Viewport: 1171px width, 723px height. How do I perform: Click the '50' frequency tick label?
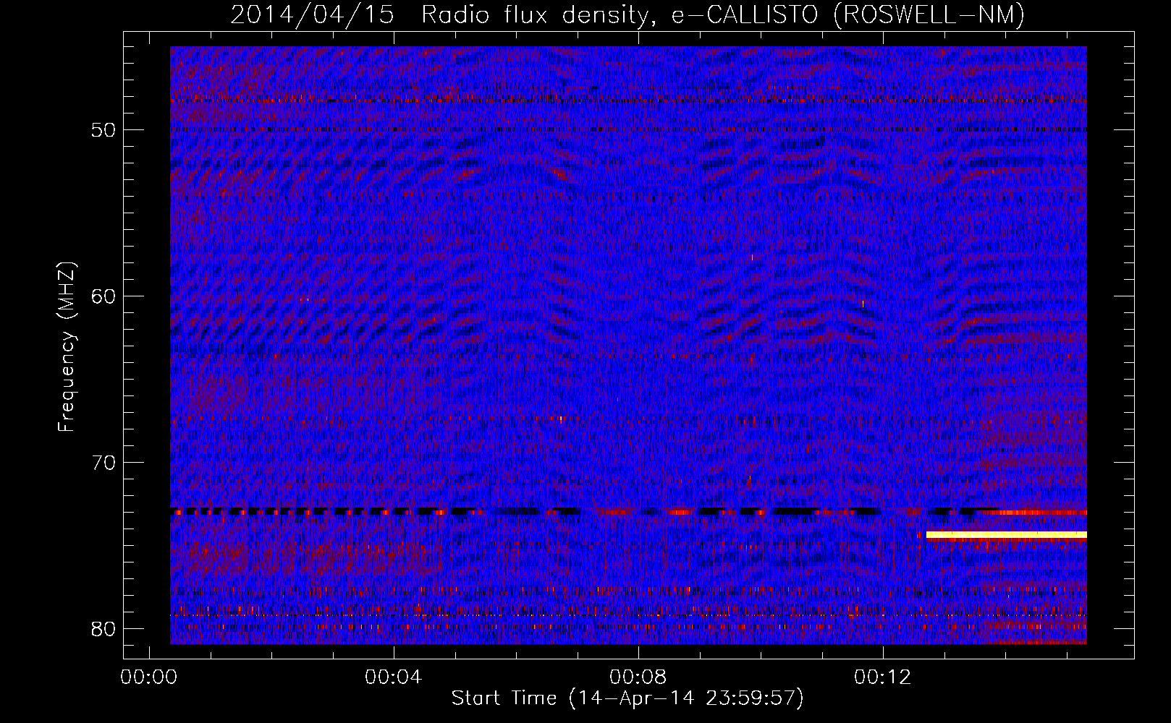pyautogui.click(x=103, y=131)
